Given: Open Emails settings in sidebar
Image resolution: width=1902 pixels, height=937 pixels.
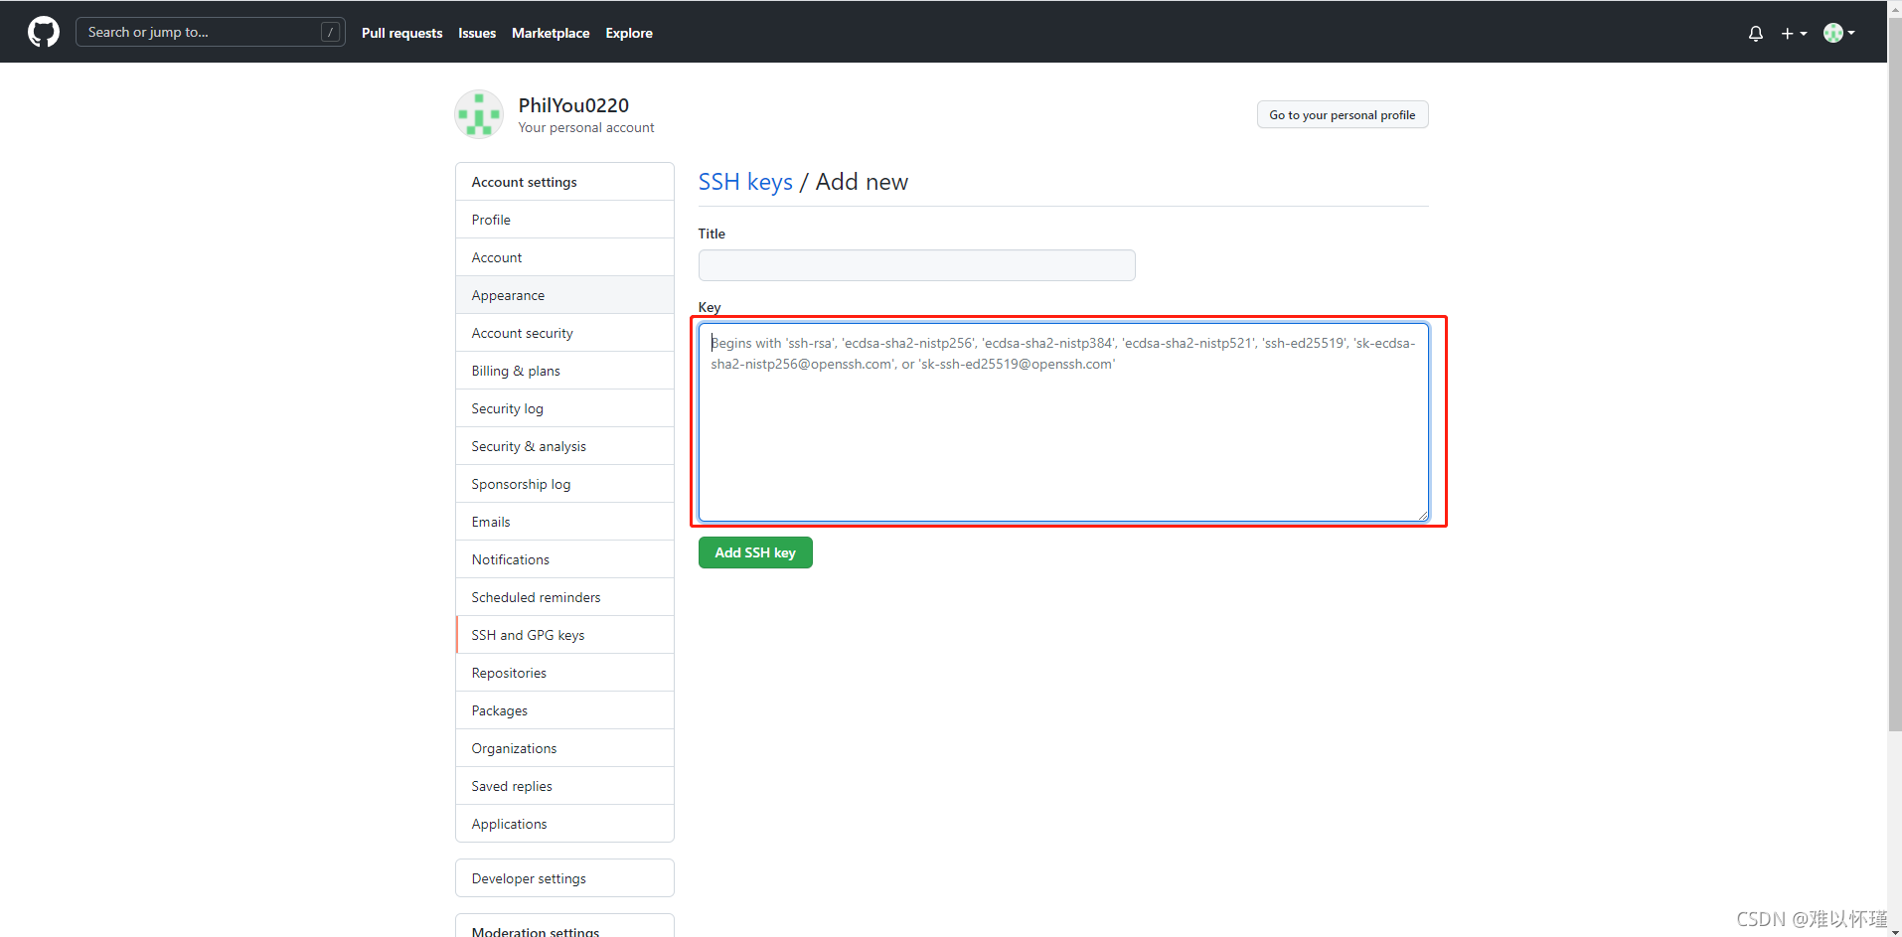Looking at the screenshot, I should (x=564, y=522).
